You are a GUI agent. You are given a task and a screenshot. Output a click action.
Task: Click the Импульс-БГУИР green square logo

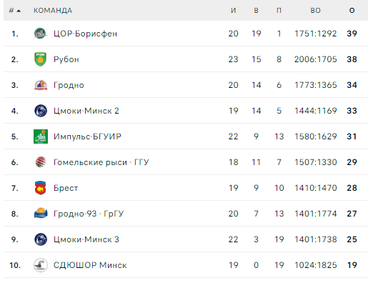tap(41, 136)
